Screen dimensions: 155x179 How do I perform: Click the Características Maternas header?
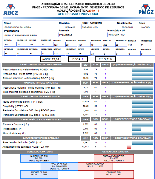[x=41, y=83]
